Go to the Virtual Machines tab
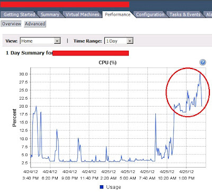Screen dimensions: 212x192 click(x=82, y=14)
